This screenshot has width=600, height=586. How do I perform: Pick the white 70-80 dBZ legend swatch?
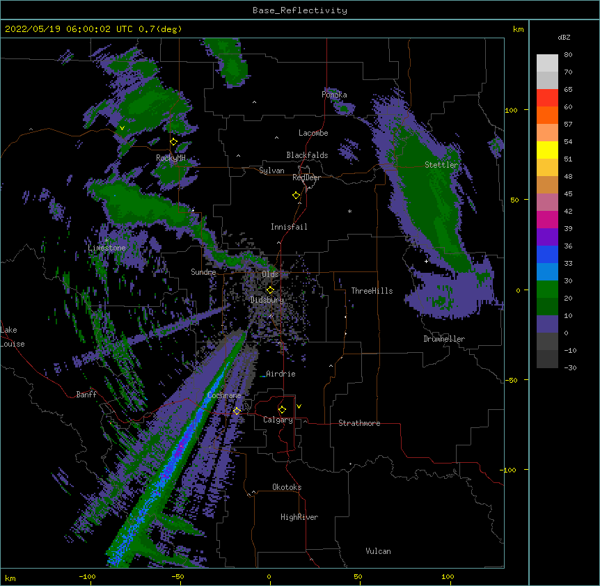click(x=547, y=63)
